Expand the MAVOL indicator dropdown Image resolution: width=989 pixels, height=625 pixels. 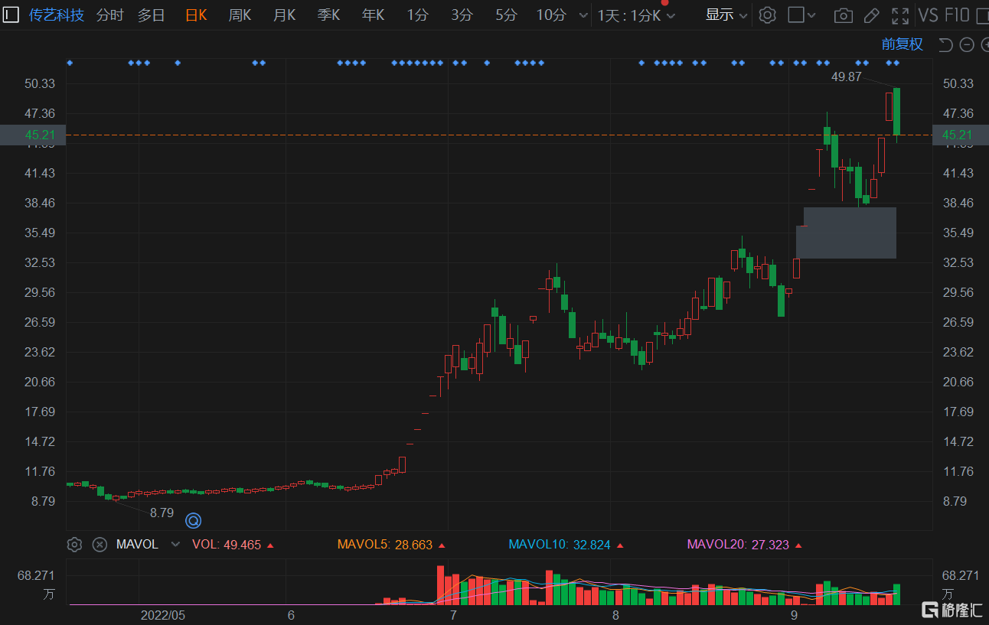pos(175,545)
